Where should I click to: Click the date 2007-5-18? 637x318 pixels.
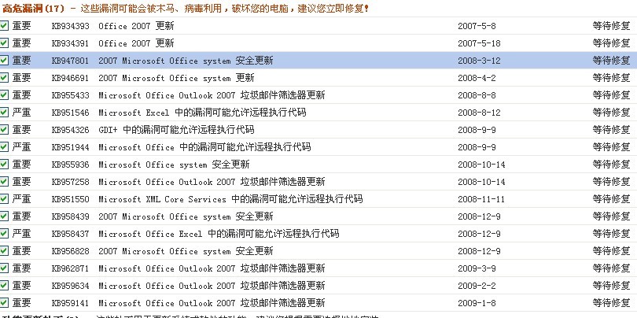[x=479, y=43]
